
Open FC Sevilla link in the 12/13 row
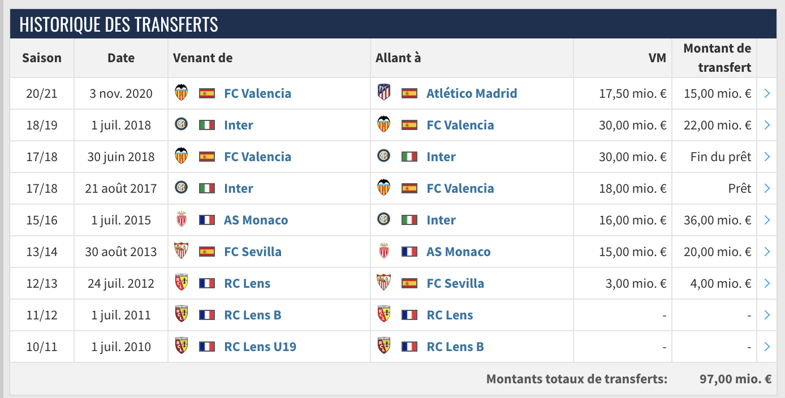(455, 283)
